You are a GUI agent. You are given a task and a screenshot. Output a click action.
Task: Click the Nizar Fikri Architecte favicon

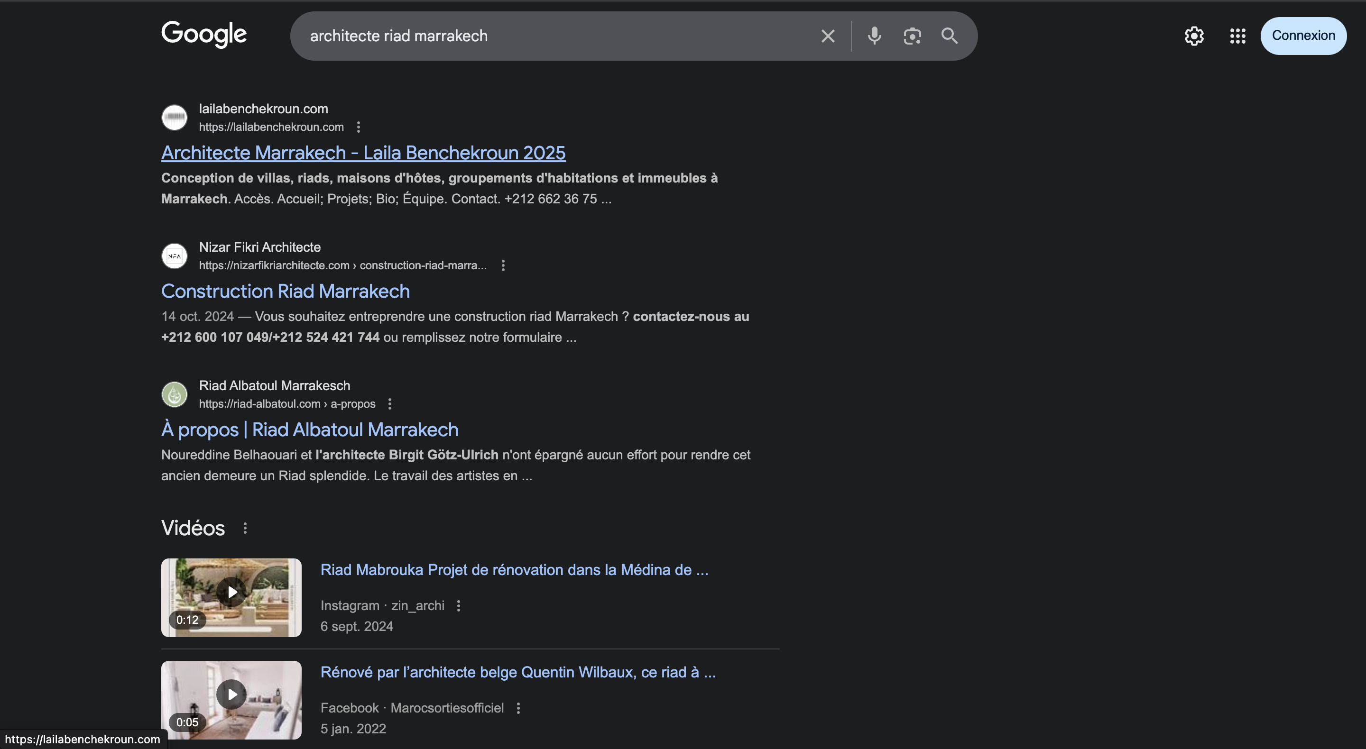point(175,256)
